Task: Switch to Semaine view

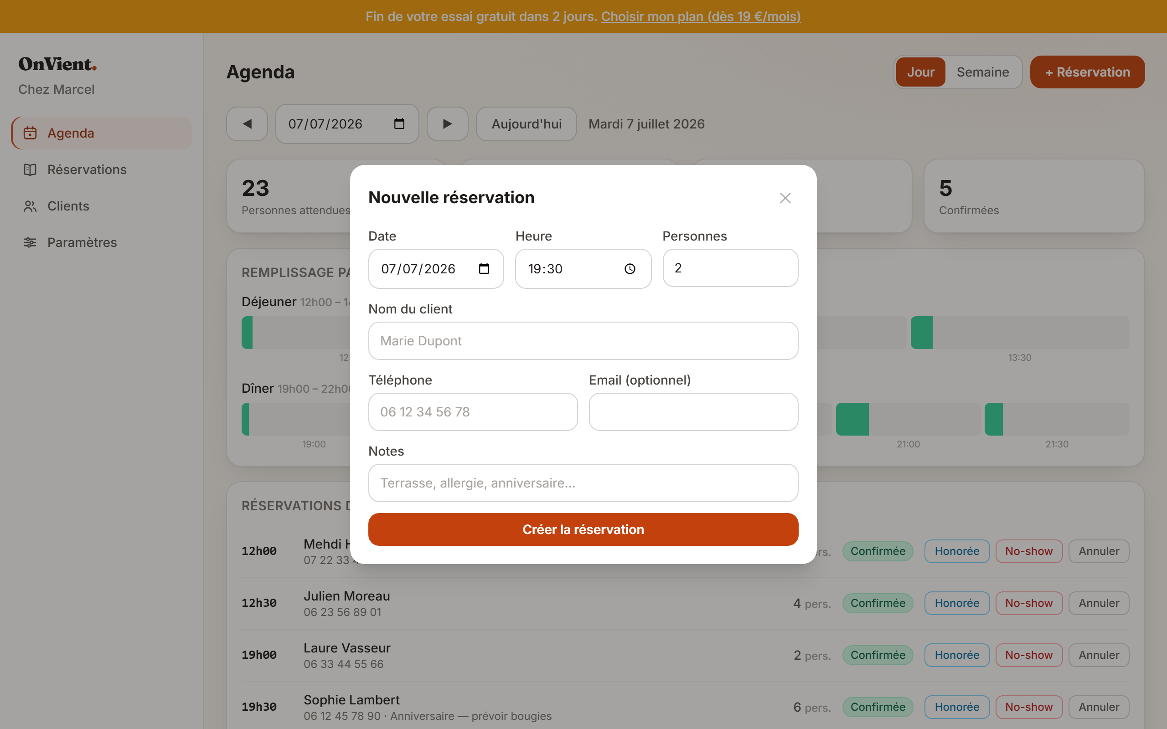Action: [983, 72]
